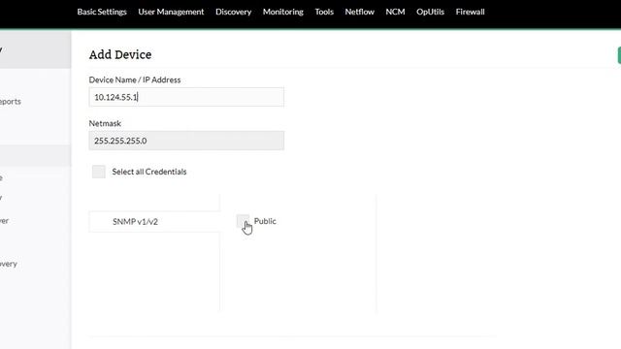
Task: Switch to the NCM tab
Action: [395, 12]
